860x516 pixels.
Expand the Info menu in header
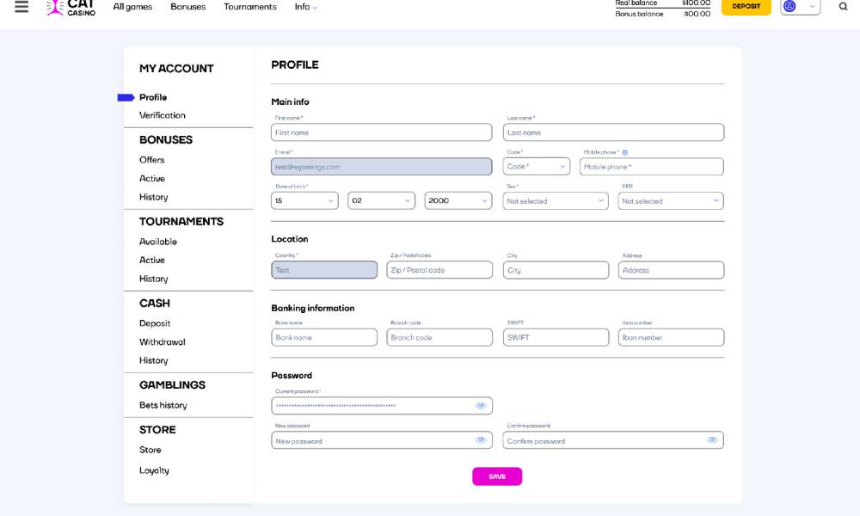tap(305, 7)
